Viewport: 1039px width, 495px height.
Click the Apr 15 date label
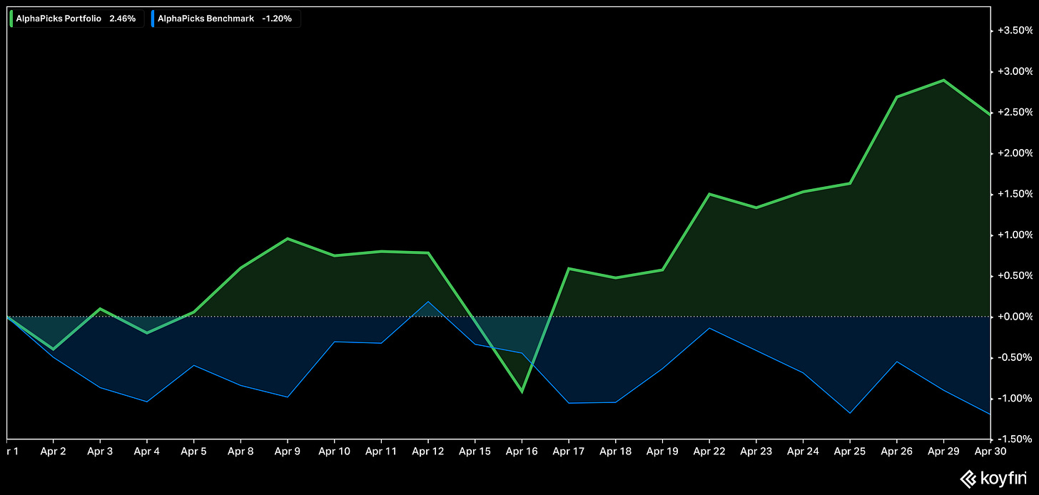click(475, 451)
